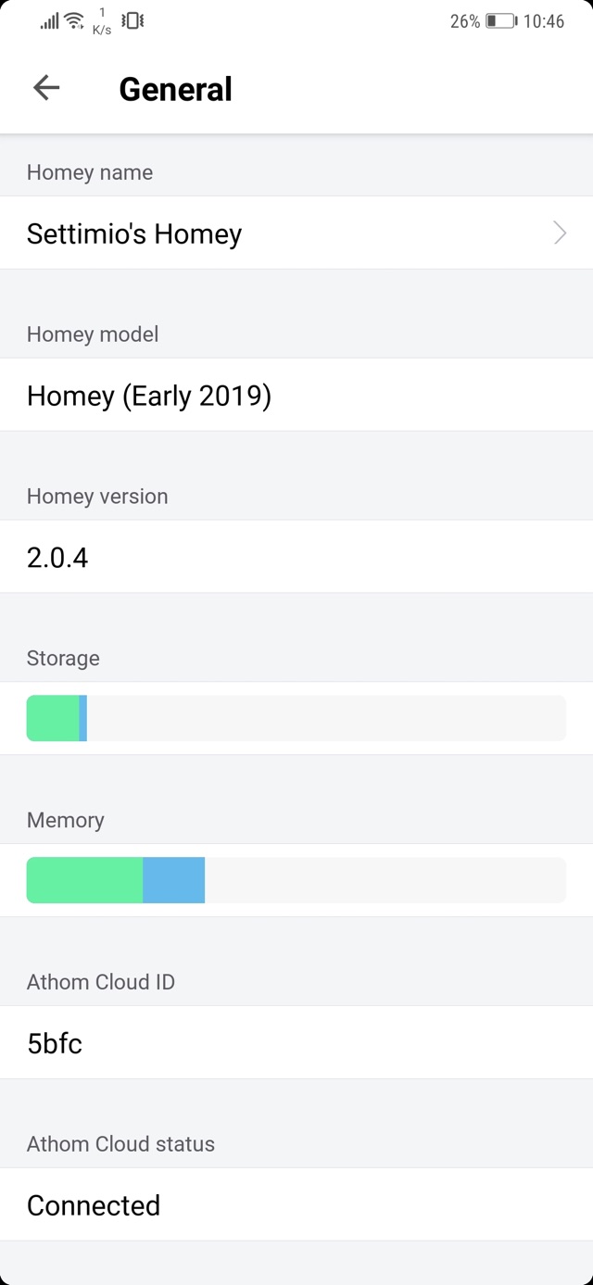Tap the 10:46 clock in status bar

(x=544, y=21)
